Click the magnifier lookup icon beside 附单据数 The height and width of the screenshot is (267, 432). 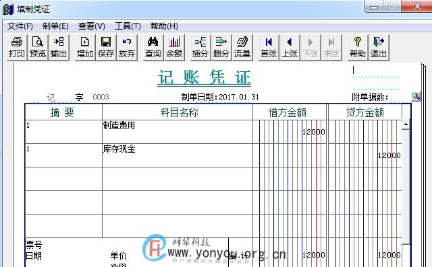tap(416, 96)
